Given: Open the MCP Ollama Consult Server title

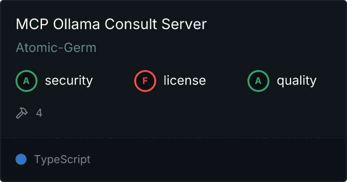Looking at the screenshot, I should click(111, 25).
